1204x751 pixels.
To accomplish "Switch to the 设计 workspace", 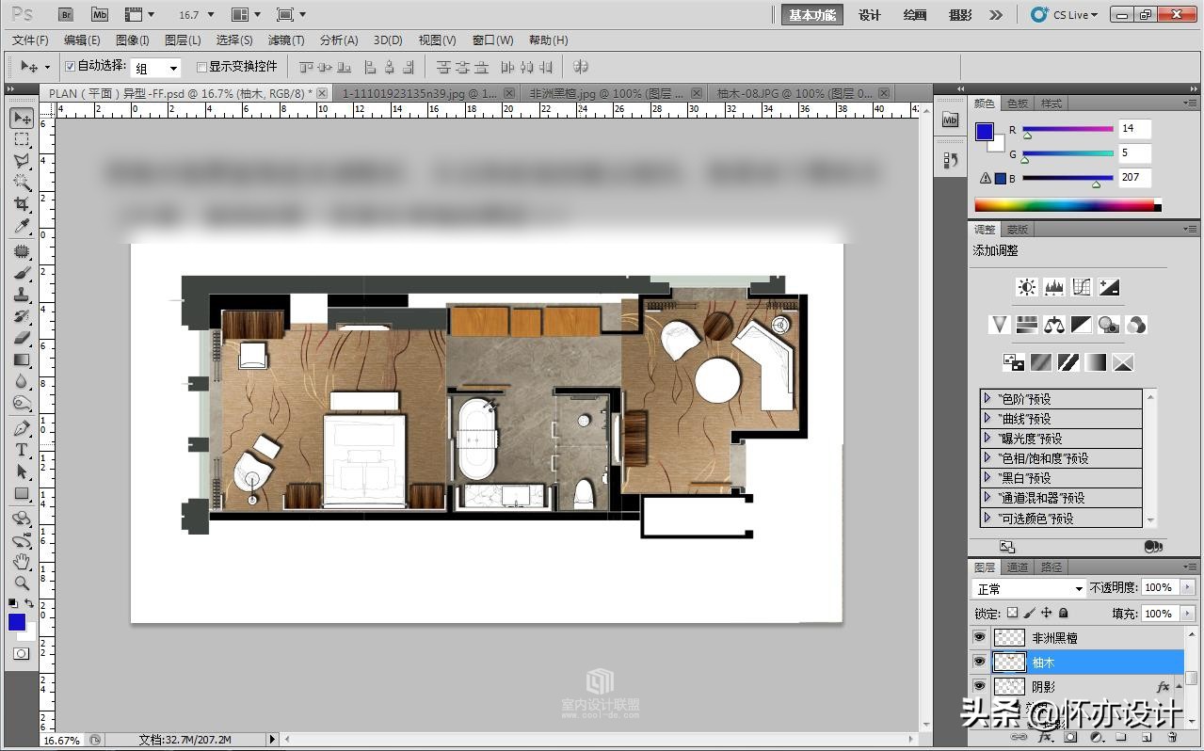I will (x=870, y=15).
